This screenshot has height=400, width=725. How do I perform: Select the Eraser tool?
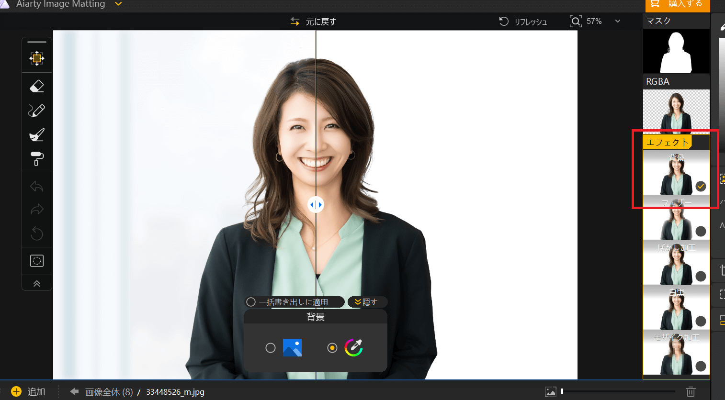[37, 86]
